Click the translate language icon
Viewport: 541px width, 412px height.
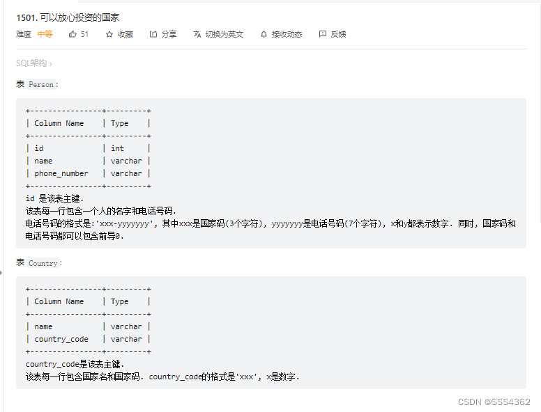click(197, 34)
